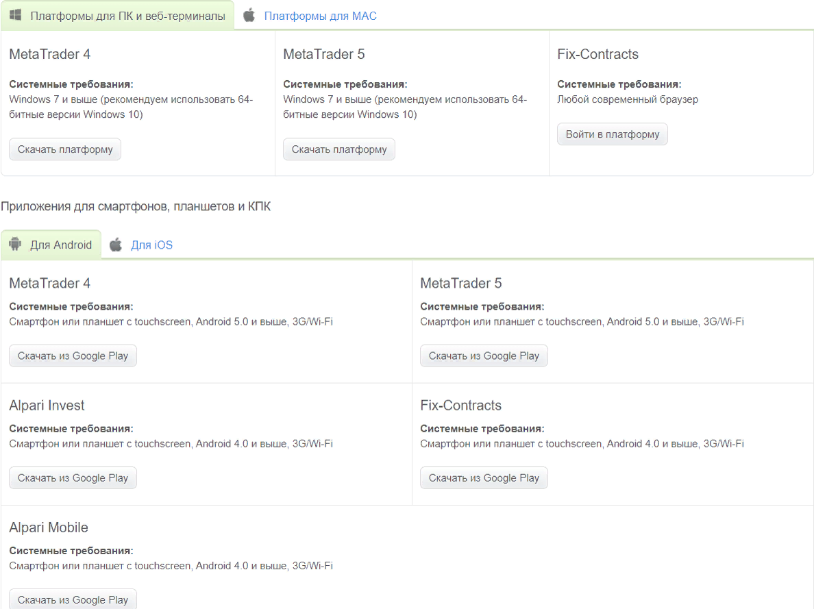Viewport: 814px width, 609px height.
Task: Click the MetaTrader 4 heading in PC platforms
Action: point(50,54)
